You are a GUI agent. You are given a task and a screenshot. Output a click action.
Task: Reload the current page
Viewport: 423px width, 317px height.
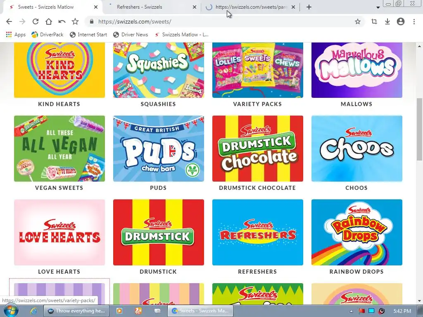point(36,21)
